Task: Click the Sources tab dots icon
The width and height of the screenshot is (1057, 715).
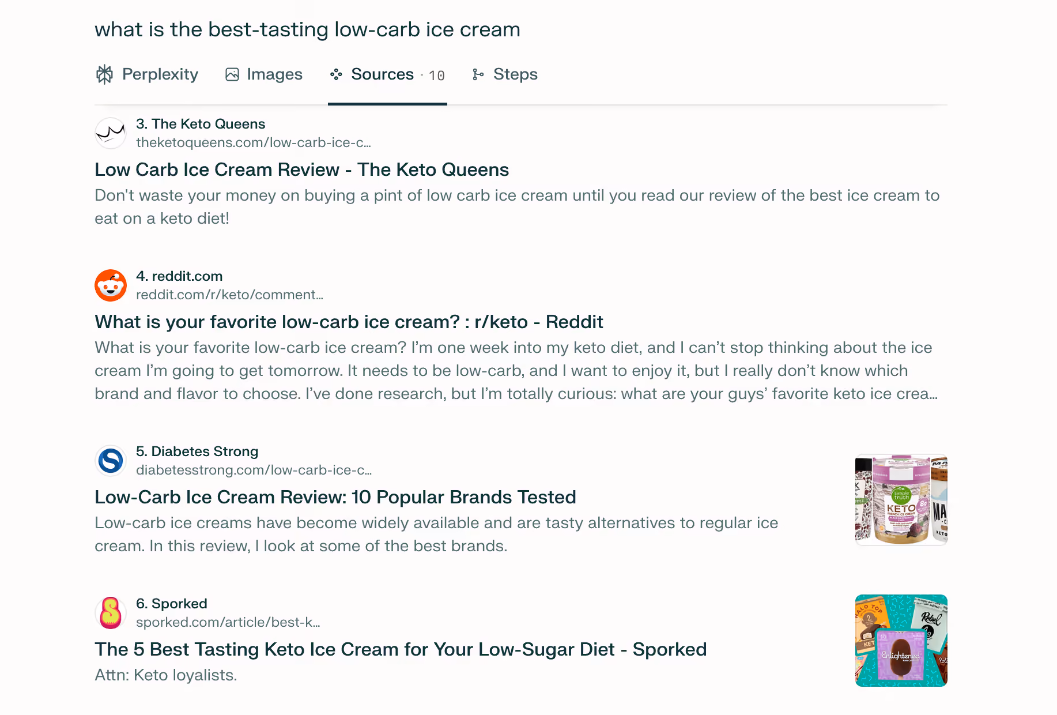Action: tap(336, 74)
